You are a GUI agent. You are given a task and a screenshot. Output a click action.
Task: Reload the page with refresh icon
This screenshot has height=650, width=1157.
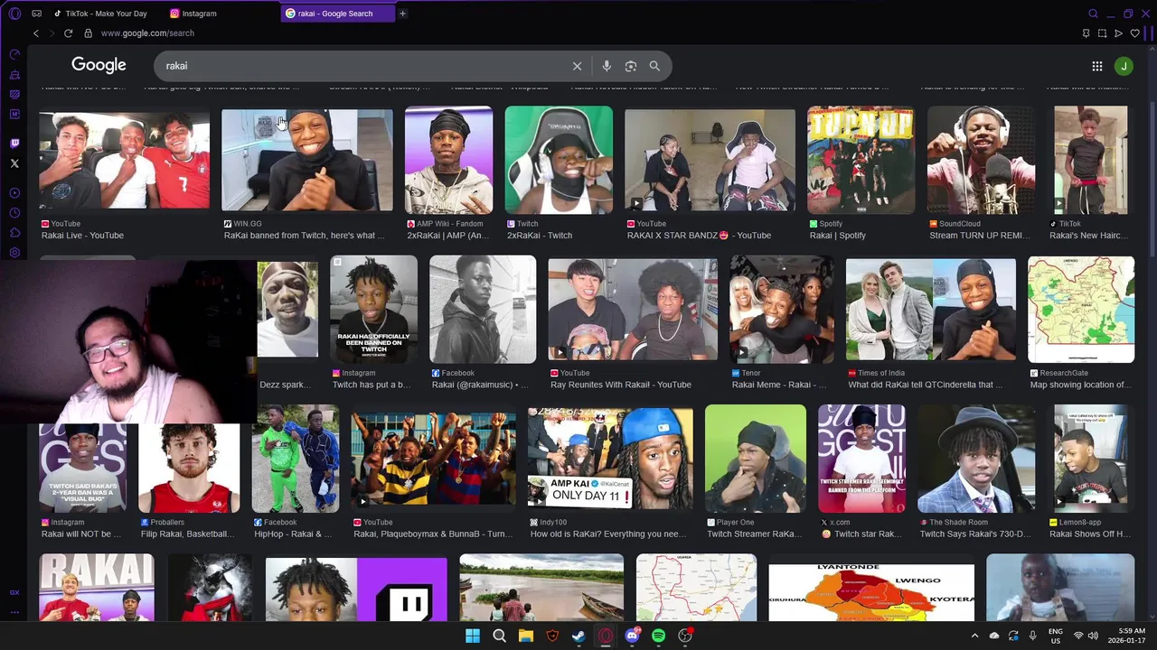point(68,33)
